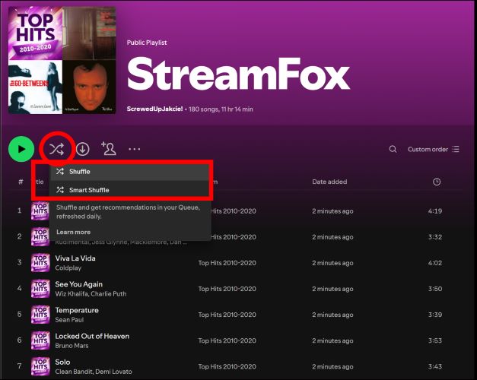Click Locked Out of Heaven album thumbnail
Screen dimensions: 477x380
(40, 340)
